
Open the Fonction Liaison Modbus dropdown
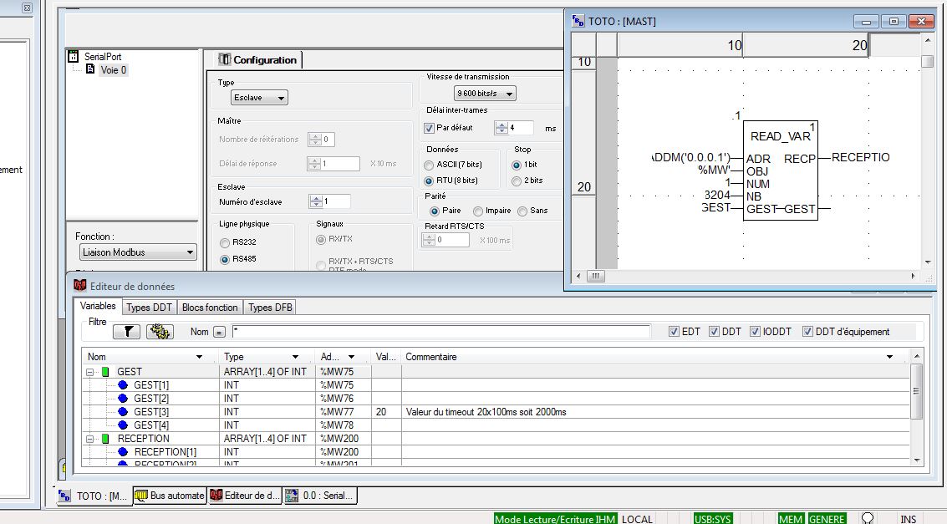point(136,252)
